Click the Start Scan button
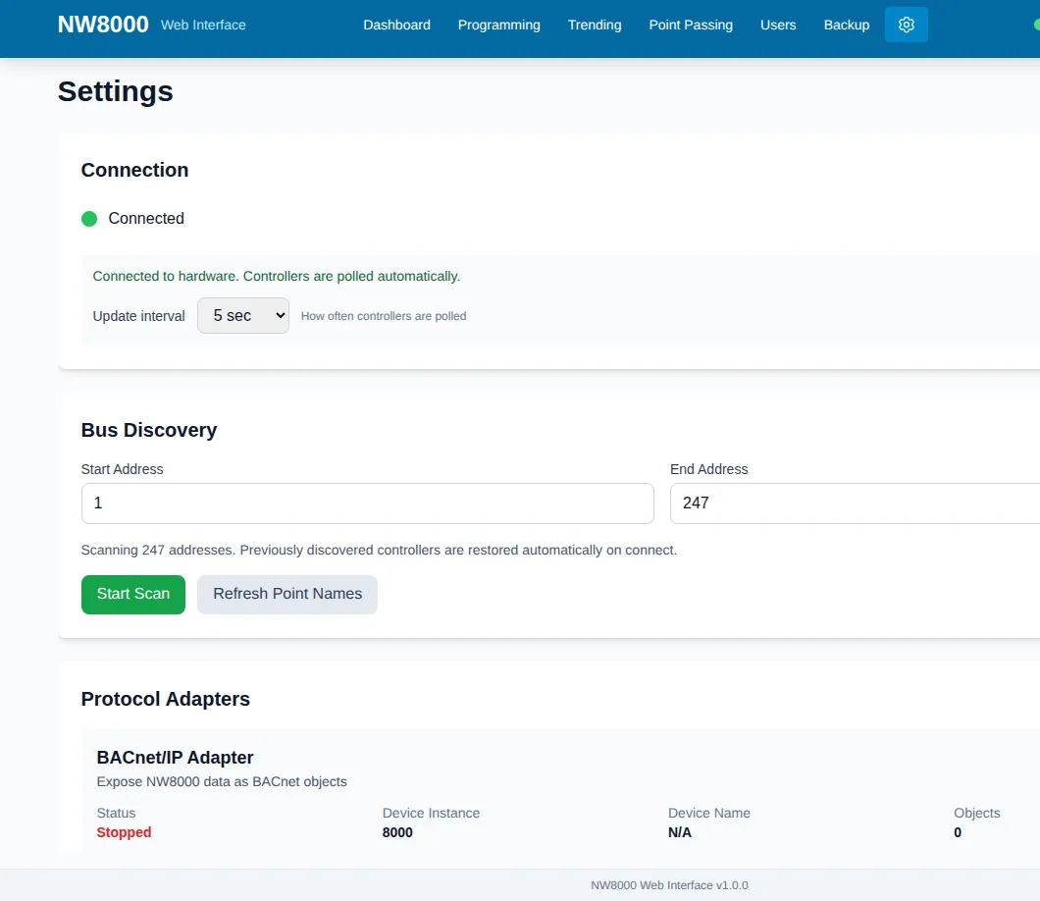 (x=133, y=595)
